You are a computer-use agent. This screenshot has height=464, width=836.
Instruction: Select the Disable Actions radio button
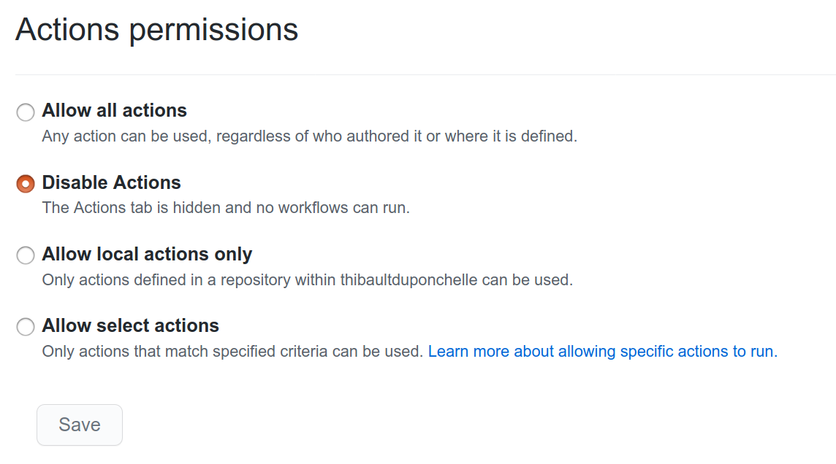[25, 184]
